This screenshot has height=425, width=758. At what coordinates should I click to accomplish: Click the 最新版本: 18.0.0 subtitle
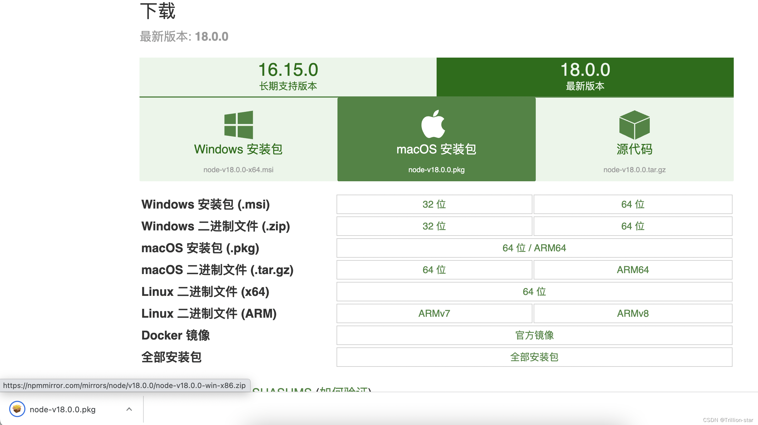[x=184, y=37]
